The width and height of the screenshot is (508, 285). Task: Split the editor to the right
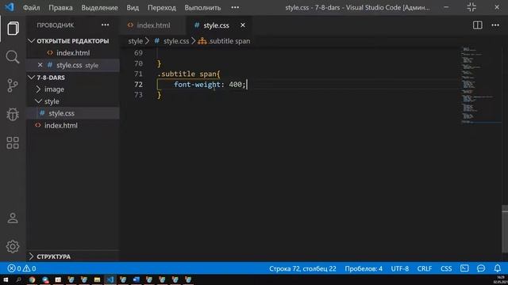pyautogui.click(x=478, y=25)
